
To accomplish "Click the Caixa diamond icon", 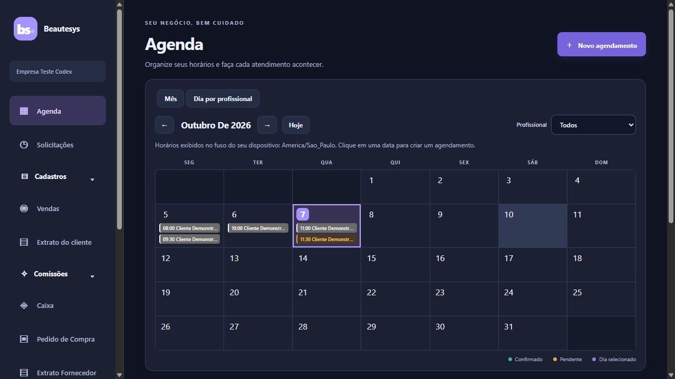I will (x=24, y=305).
